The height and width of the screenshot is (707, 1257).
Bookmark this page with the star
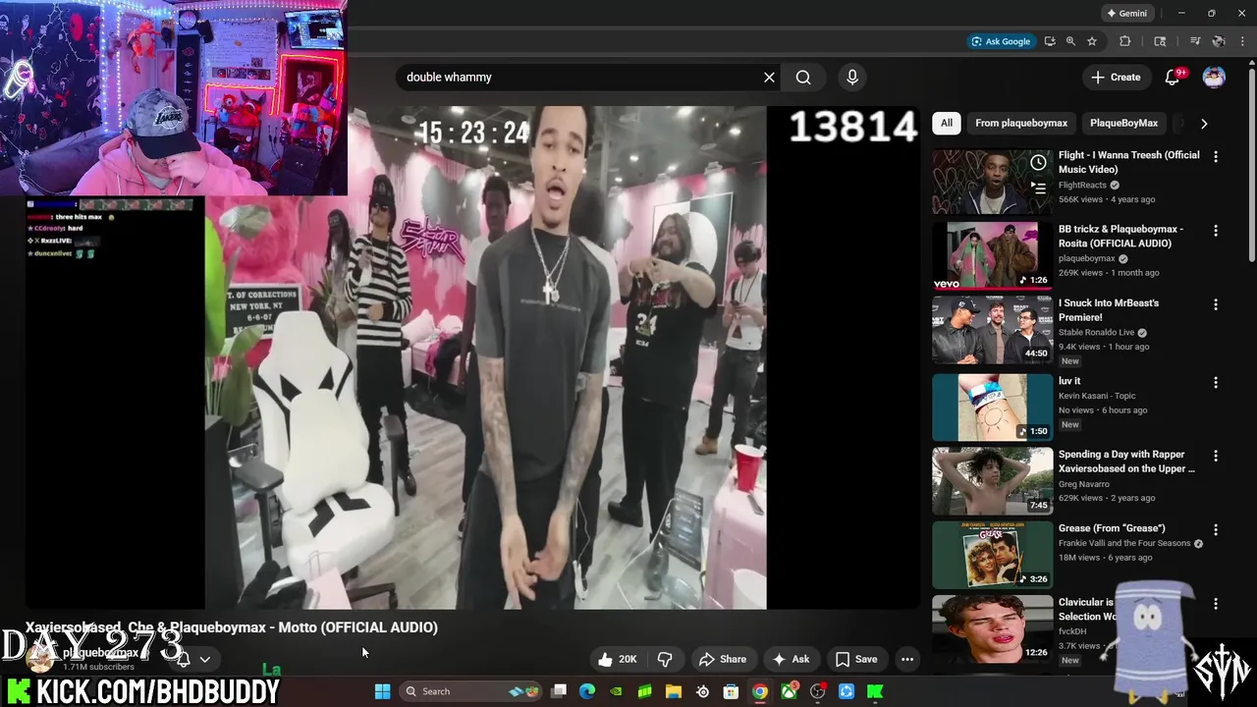[1091, 41]
